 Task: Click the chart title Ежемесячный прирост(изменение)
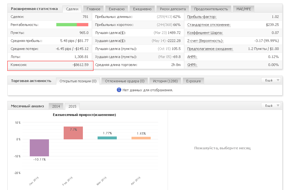84,115
